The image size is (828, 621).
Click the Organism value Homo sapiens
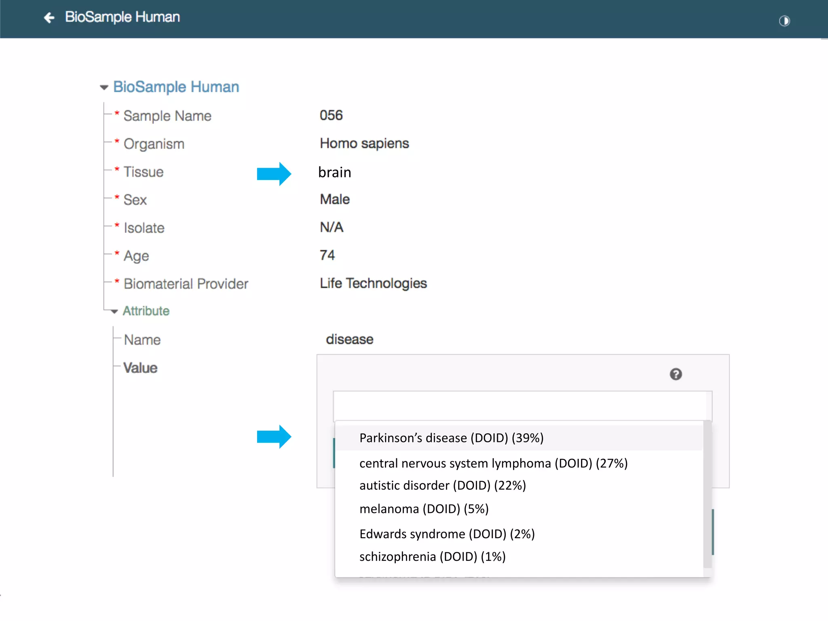[364, 144]
